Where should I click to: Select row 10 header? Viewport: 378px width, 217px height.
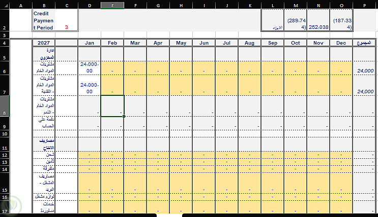click(5, 134)
